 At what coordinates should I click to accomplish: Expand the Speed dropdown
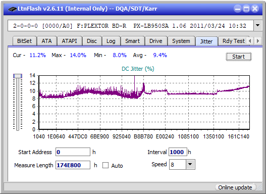pos(190,165)
